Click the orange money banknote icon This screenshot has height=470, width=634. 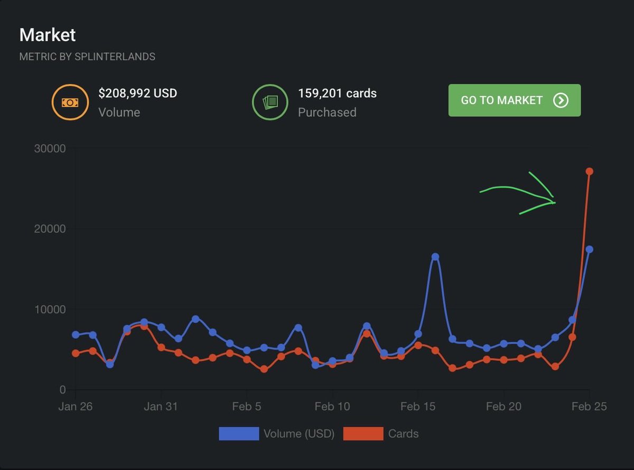click(69, 102)
